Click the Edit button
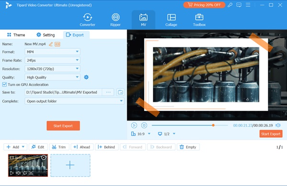This screenshot has width=287, height=186. [38, 147]
